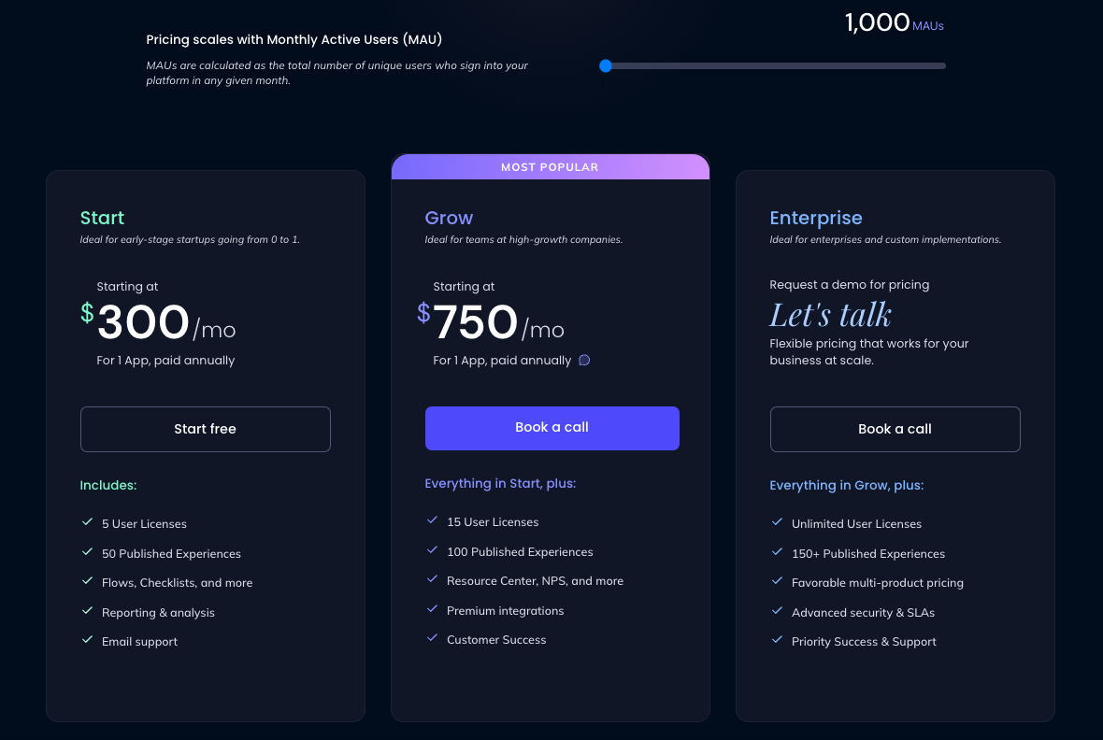
Task: Click the Grow plan title
Action: (449, 218)
